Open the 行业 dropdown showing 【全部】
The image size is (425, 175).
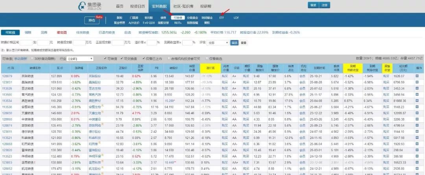(80, 59)
